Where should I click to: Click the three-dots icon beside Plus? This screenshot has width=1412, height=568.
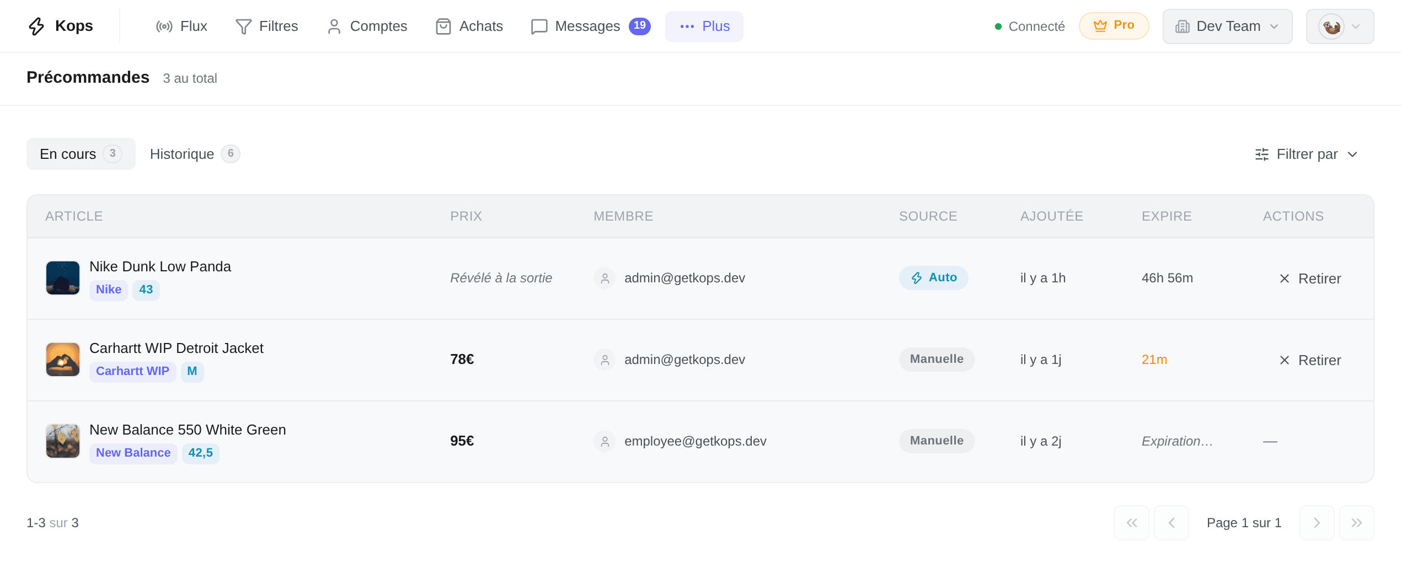pyautogui.click(x=687, y=26)
